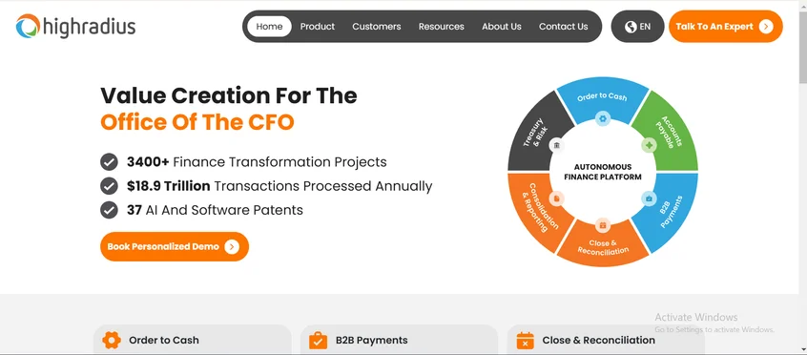This screenshot has width=807, height=355.
Task: Click the globe language icon
Action: [x=631, y=27]
